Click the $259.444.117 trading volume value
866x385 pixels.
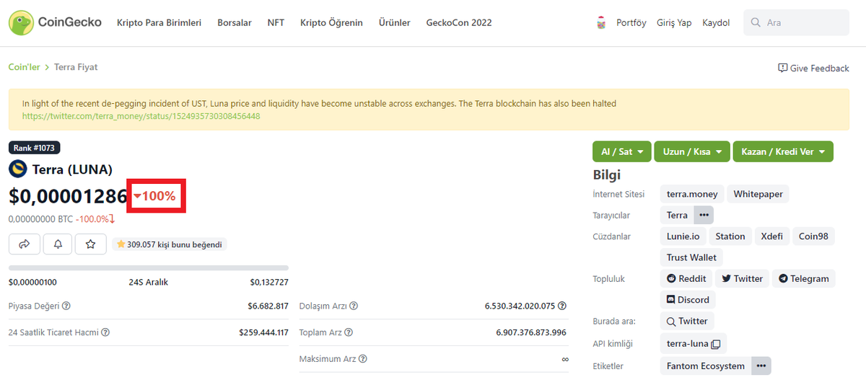[x=263, y=332]
